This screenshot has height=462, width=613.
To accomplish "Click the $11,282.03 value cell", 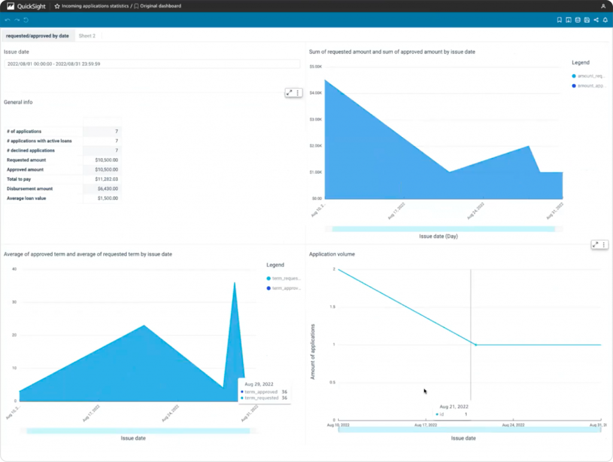I will coord(102,179).
